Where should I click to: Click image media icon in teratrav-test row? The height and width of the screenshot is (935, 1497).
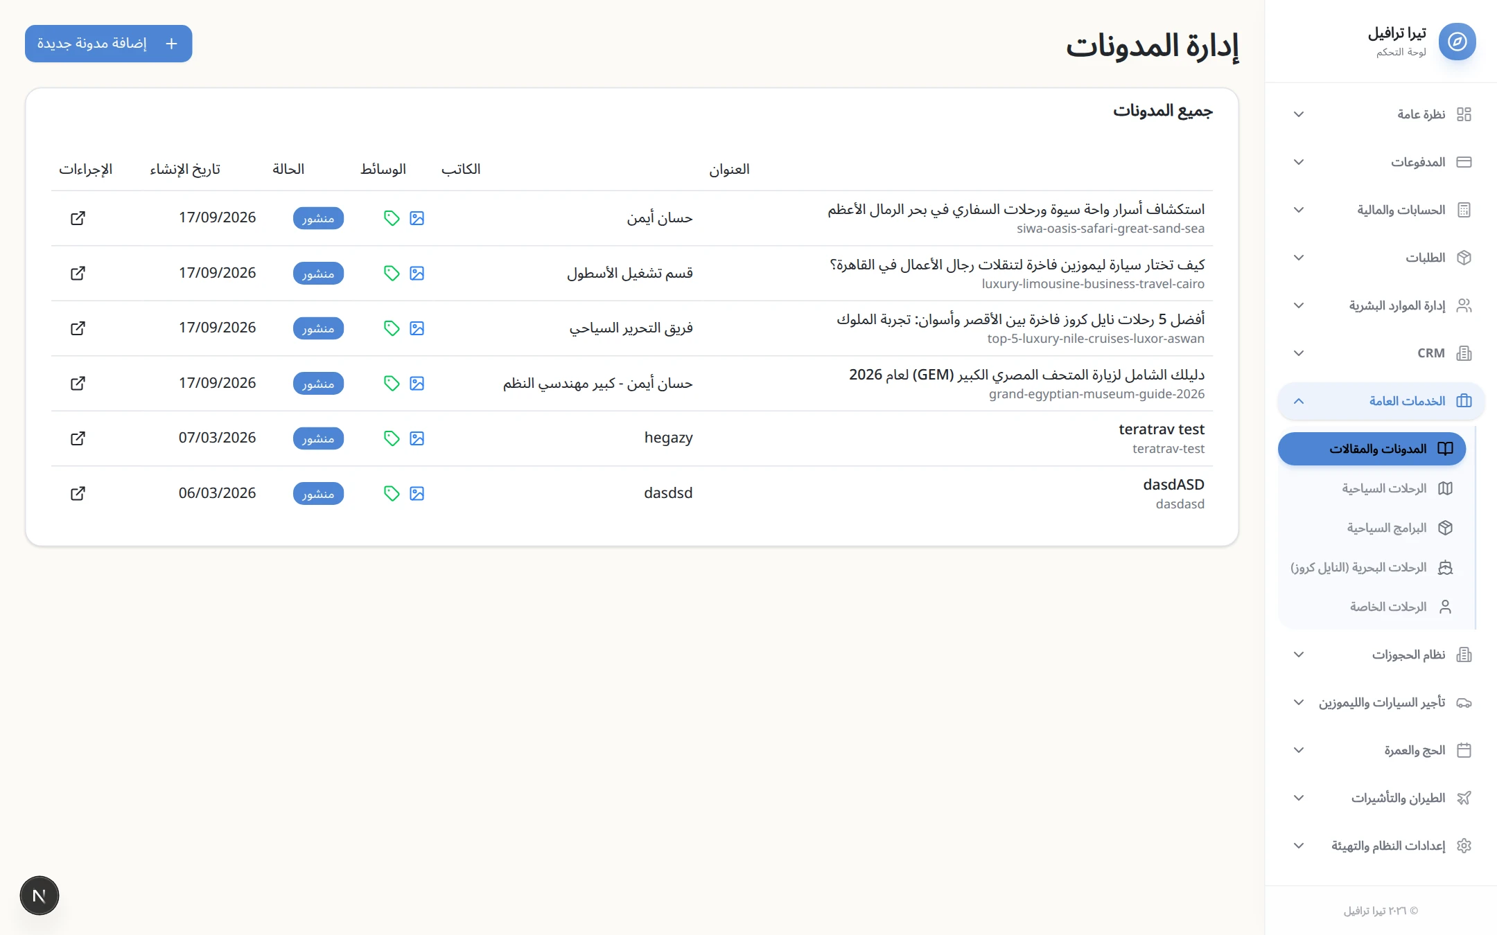pos(417,438)
